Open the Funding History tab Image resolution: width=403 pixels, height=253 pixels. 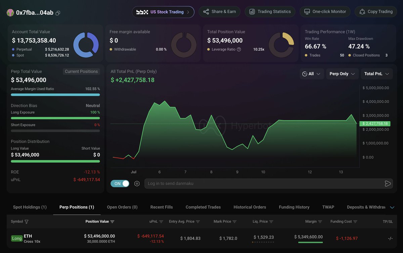(294, 207)
